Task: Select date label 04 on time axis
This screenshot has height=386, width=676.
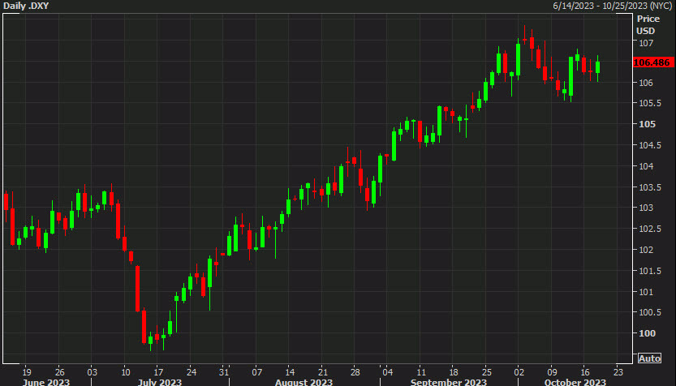Action: [388, 372]
